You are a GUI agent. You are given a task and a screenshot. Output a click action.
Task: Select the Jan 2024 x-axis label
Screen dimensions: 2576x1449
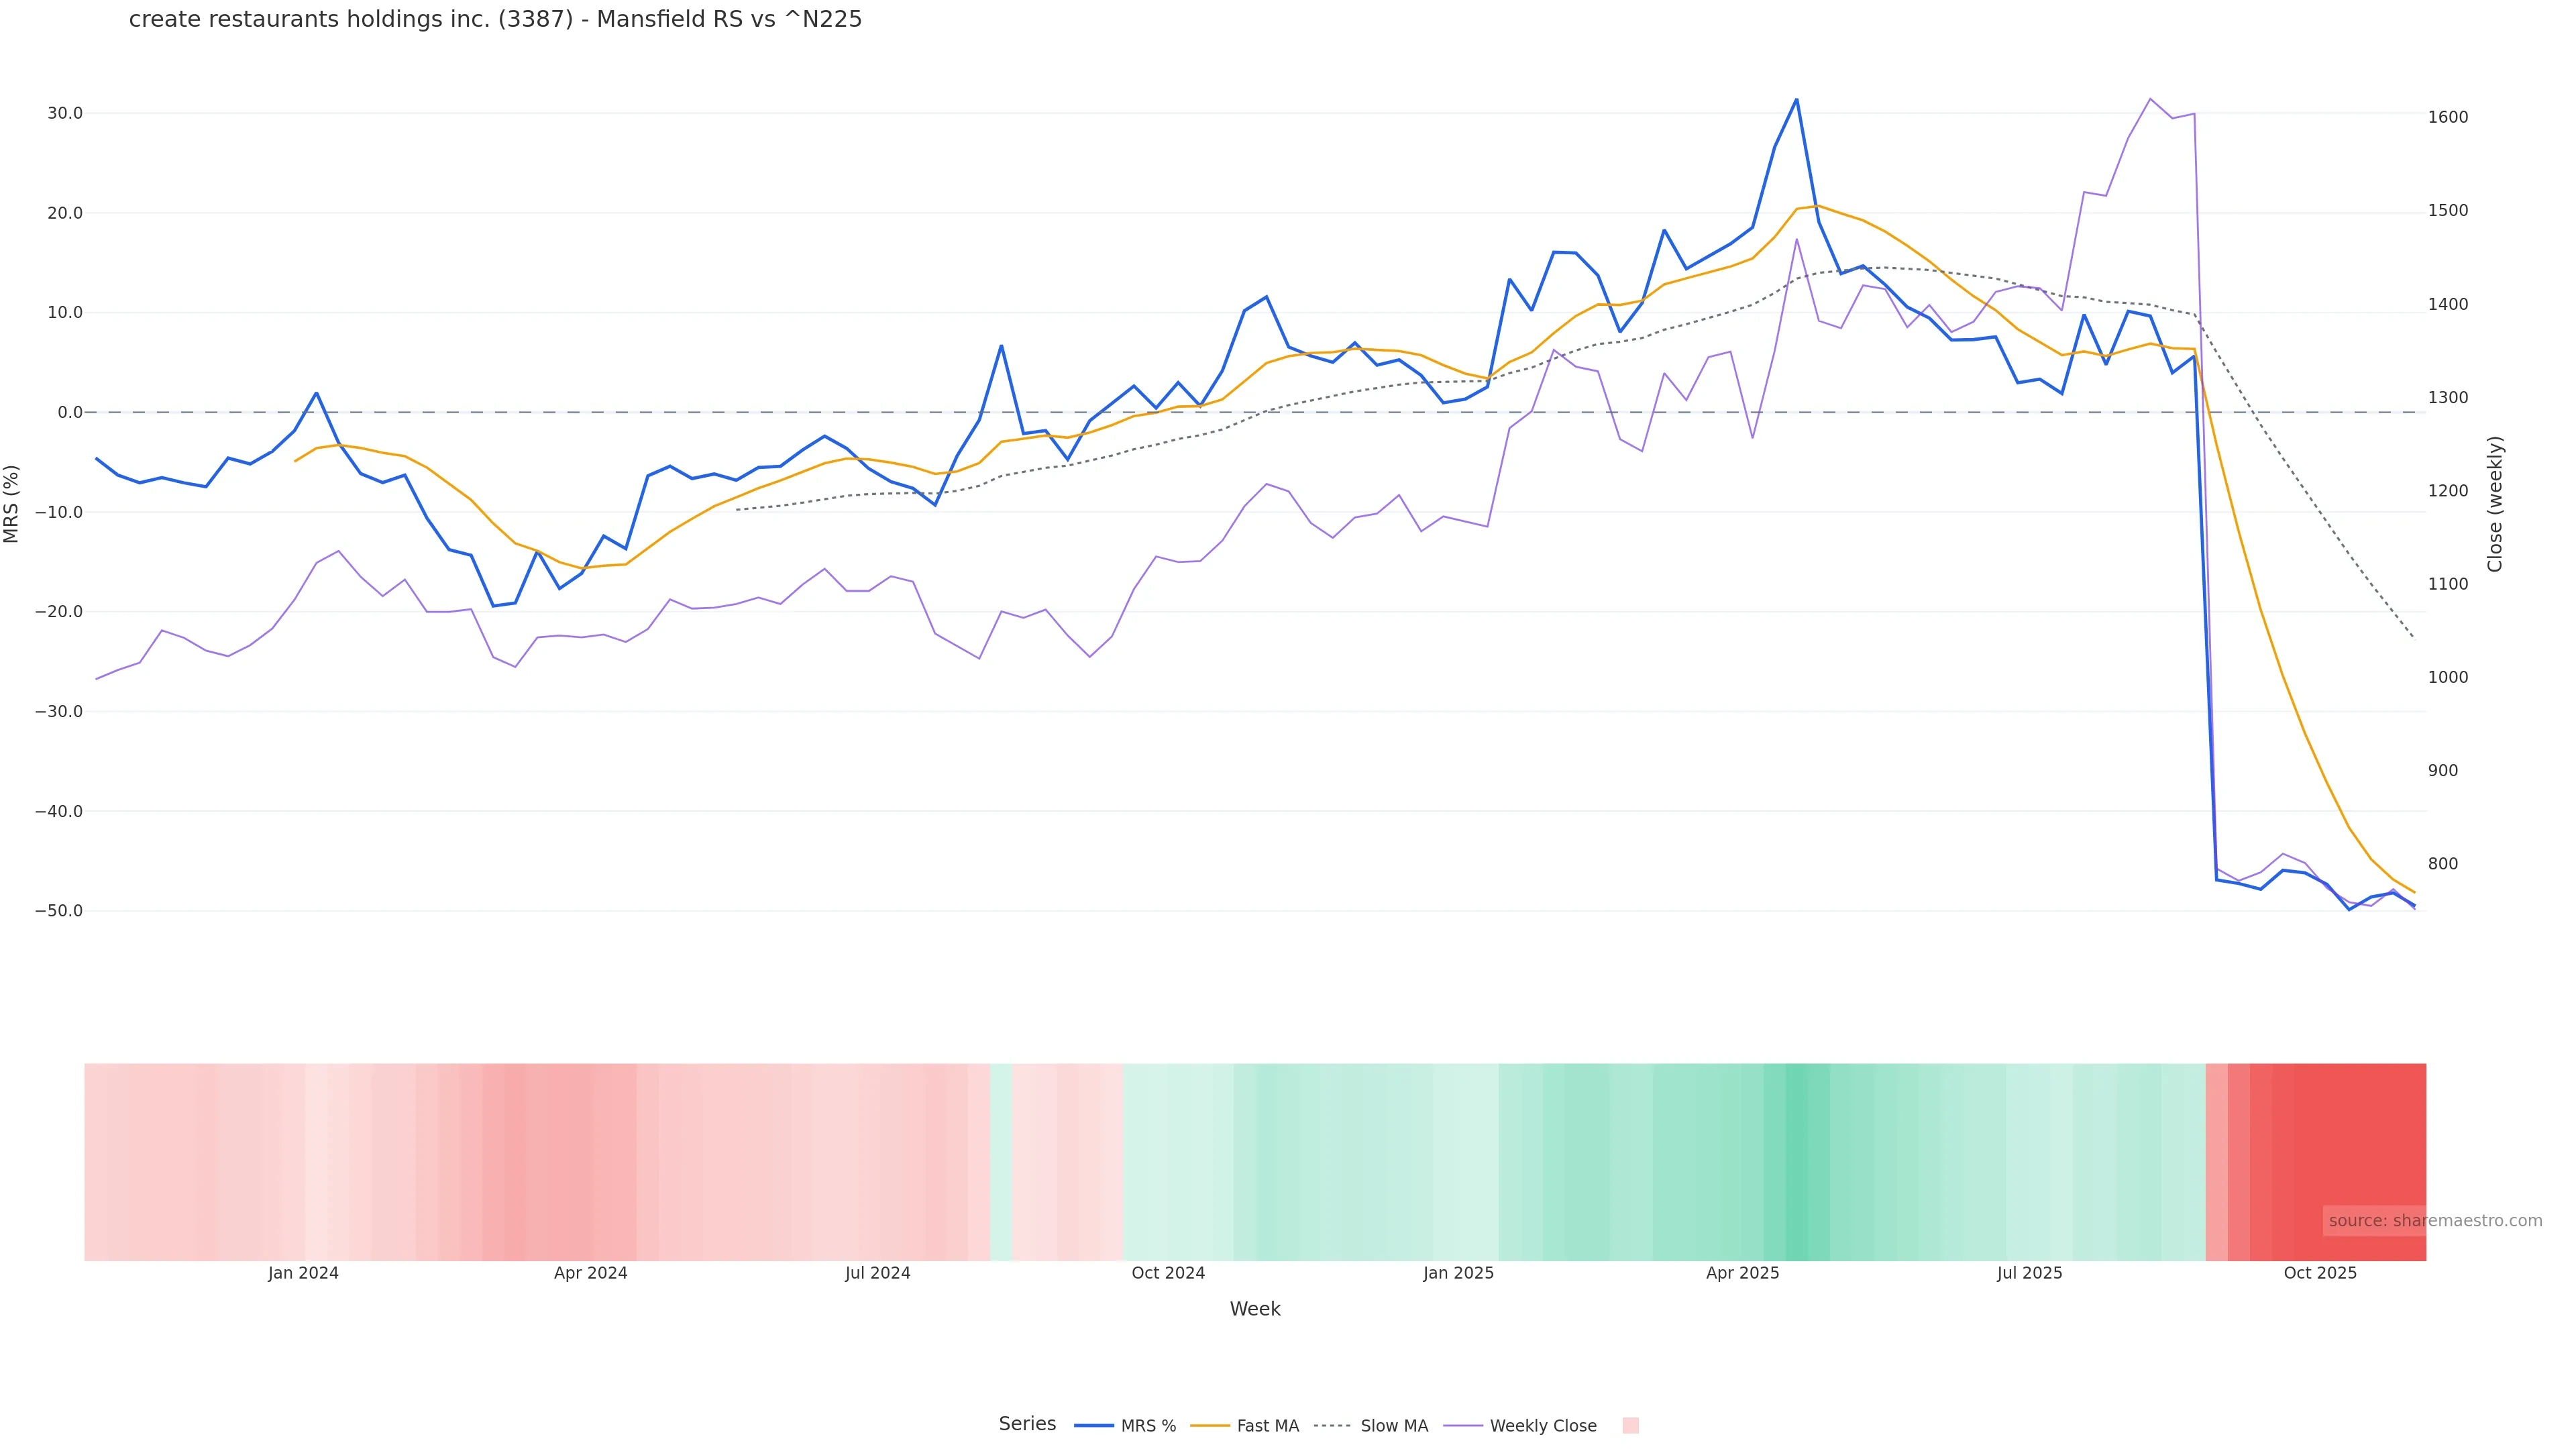point(303,1273)
